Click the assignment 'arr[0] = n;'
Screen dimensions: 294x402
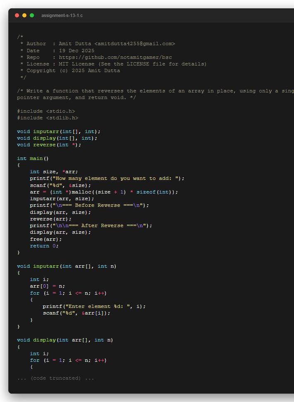tap(47, 286)
